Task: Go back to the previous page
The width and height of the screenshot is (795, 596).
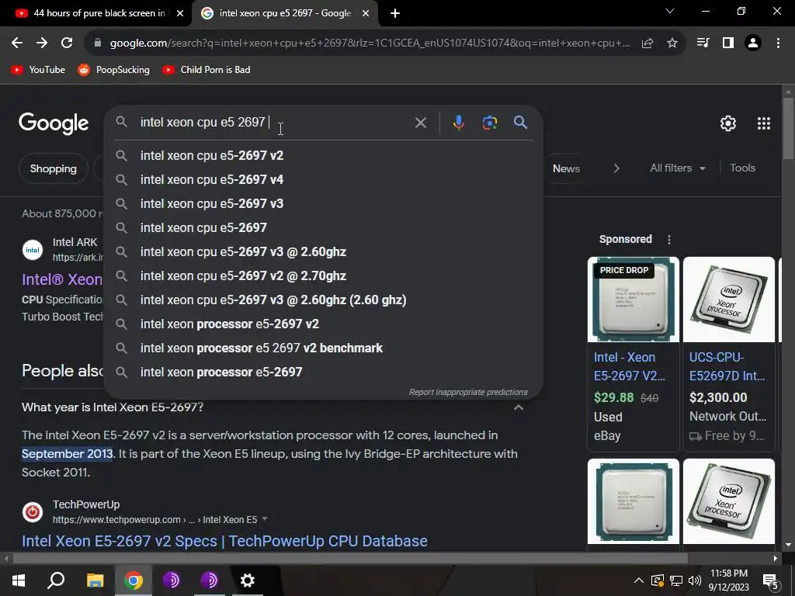Action: [x=17, y=43]
